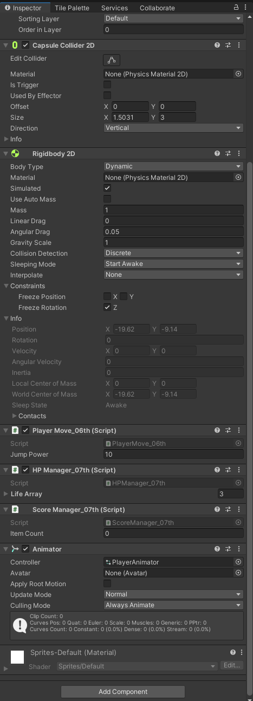
Task: Open presets for Score Manager_07th script
Action: coord(228,510)
